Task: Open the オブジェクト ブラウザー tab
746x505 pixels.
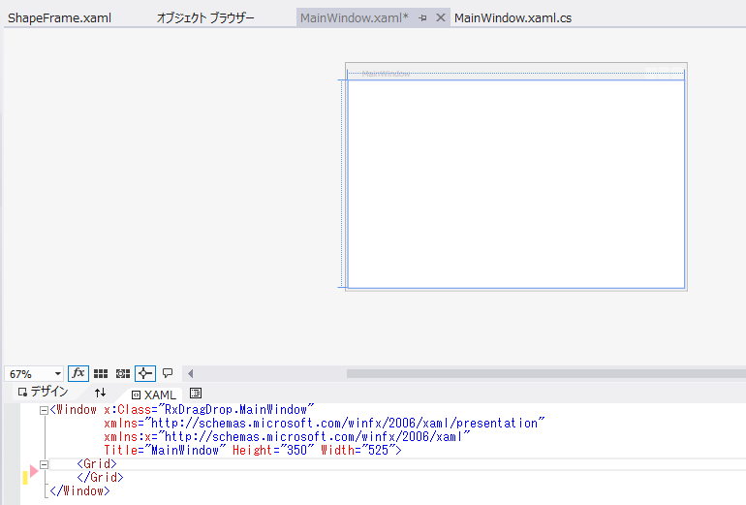Action: [x=205, y=18]
